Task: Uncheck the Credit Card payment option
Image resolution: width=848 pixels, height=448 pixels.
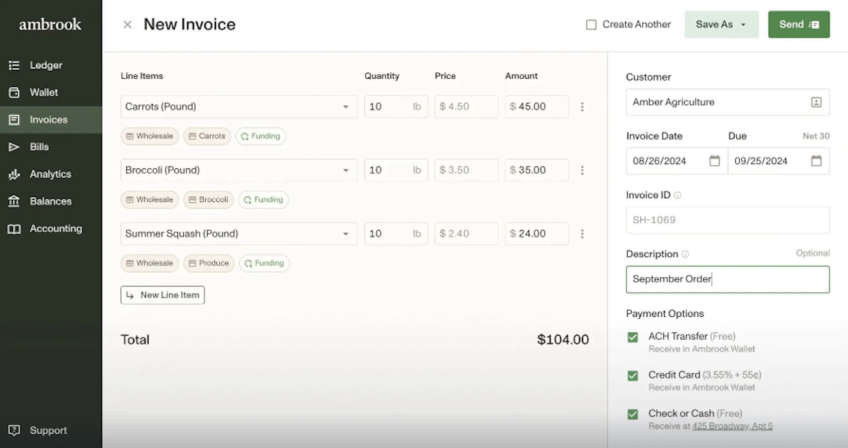Action: pos(633,376)
